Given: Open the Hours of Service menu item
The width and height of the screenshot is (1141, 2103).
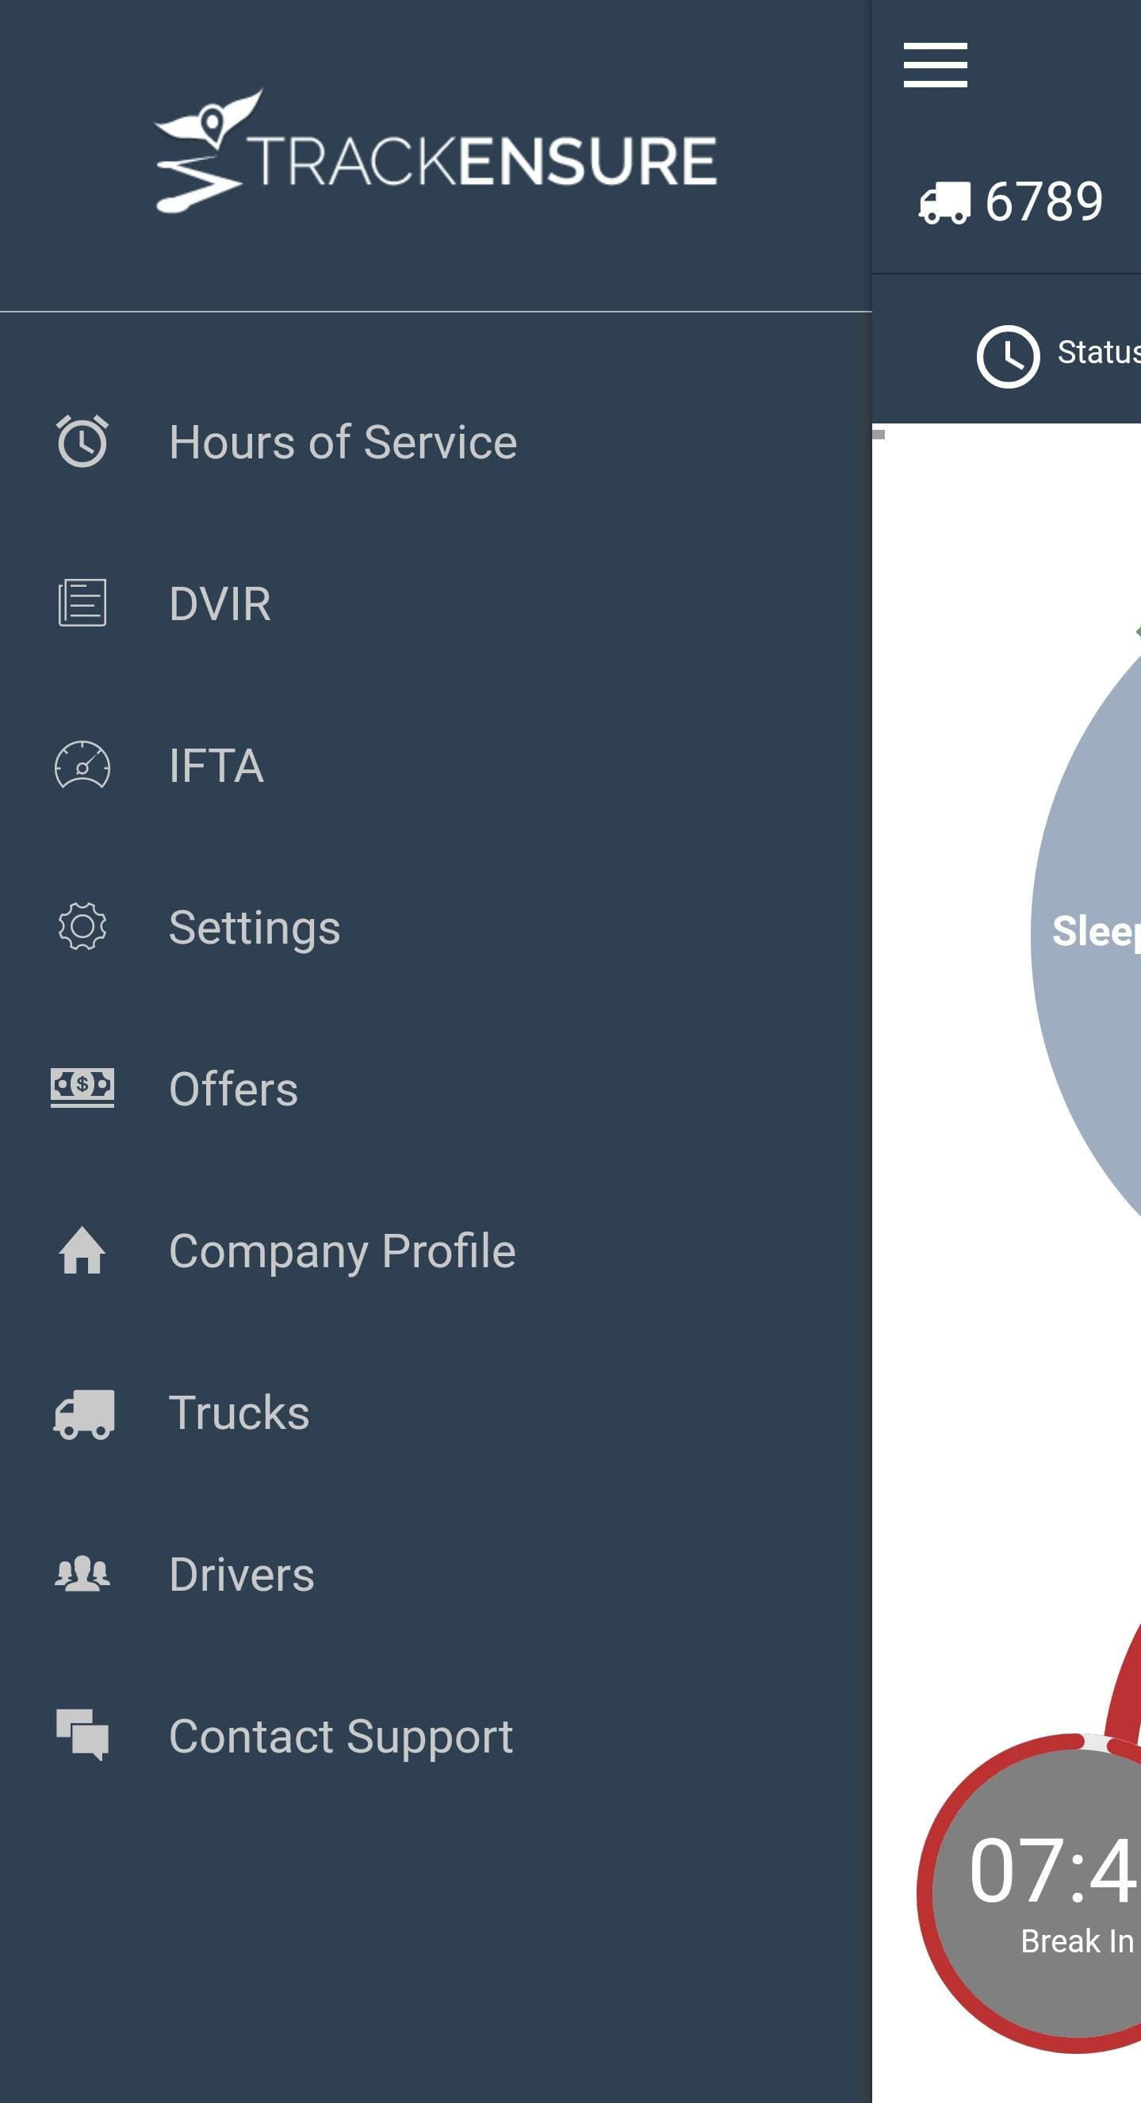Looking at the screenshot, I should (x=343, y=442).
